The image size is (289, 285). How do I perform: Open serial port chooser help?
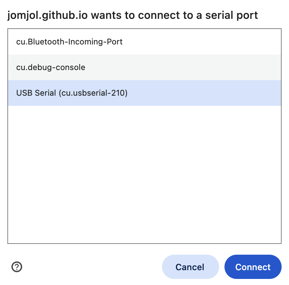pos(17,267)
